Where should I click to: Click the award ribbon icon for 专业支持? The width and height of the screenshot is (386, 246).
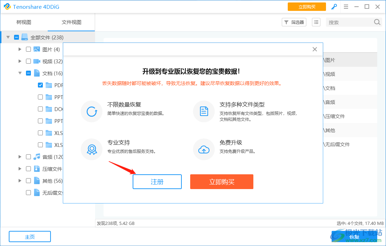(92, 149)
